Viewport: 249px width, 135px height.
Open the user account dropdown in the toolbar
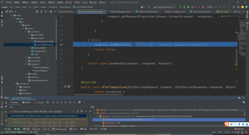tap(143, 7)
